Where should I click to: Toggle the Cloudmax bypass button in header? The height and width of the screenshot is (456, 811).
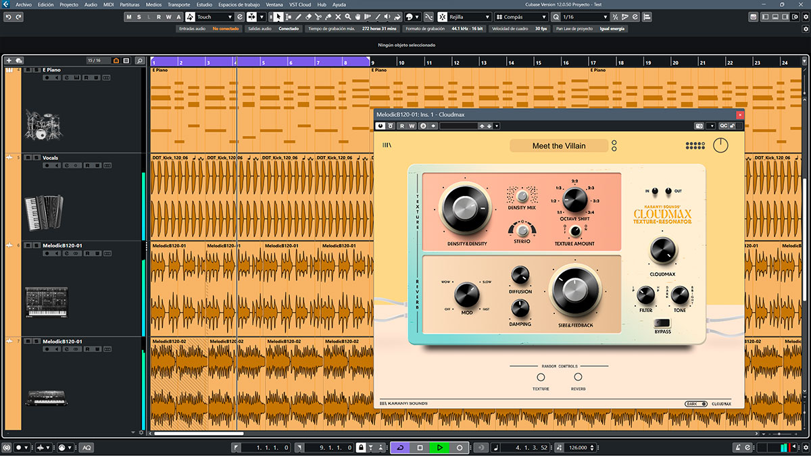coord(390,126)
